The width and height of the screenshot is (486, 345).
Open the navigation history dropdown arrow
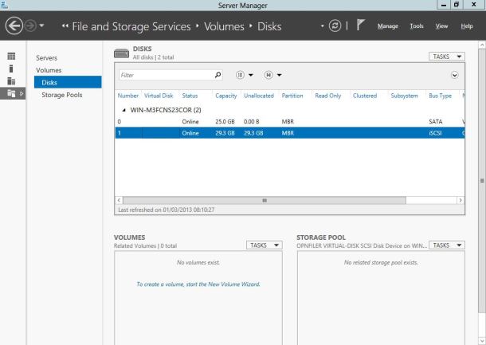tap(42, 25)
